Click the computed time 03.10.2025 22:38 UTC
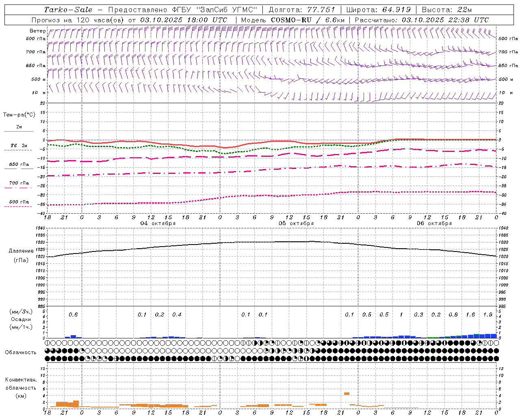 (445, 20)
